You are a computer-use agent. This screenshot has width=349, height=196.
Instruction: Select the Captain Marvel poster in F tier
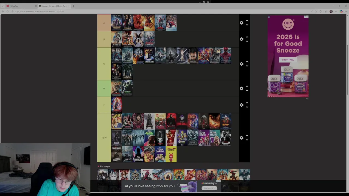pyautogui.click(x=116, y=105)
